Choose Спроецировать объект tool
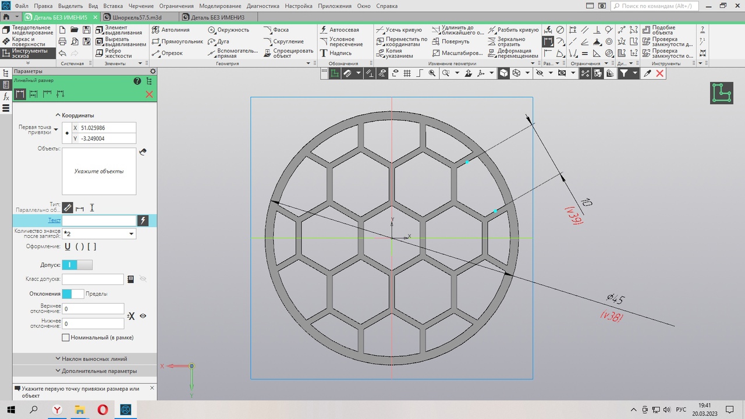 click(x=288, y=53)
